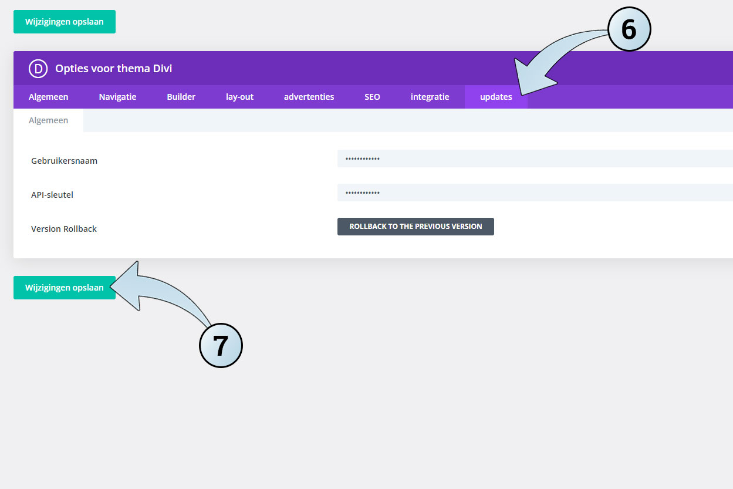Screen dimensions: 733x489
Task: Select the Algemeen sub-tab below the menu
Action: pyautogui.click(x=49, y=120)
